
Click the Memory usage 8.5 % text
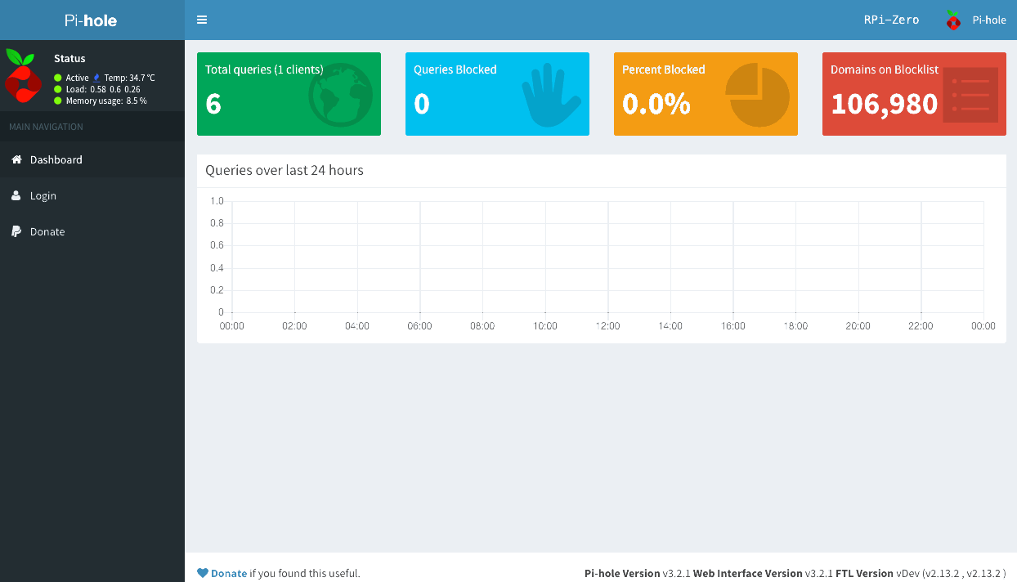(x=106, y=101)
